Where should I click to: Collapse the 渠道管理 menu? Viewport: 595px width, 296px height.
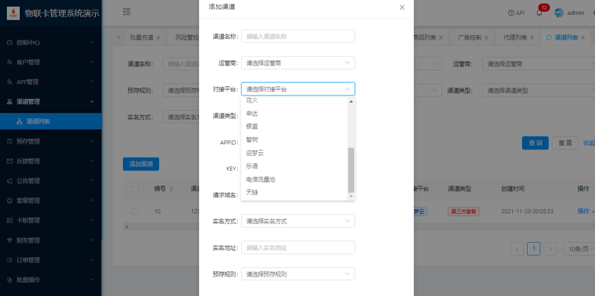(x=50, y=102)
